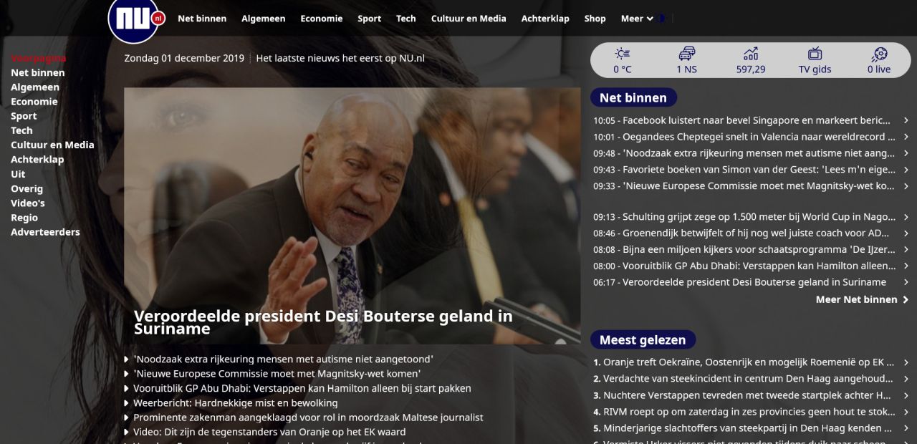Image resolution: width=917 pixels, height=444 pixels.
Task: Select Tech in the left sidebar
Action: (x=21, y=130)
